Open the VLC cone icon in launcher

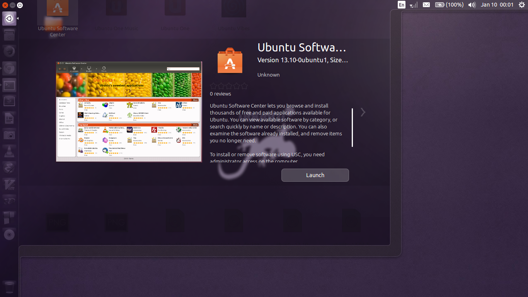(x=9, y=151)
